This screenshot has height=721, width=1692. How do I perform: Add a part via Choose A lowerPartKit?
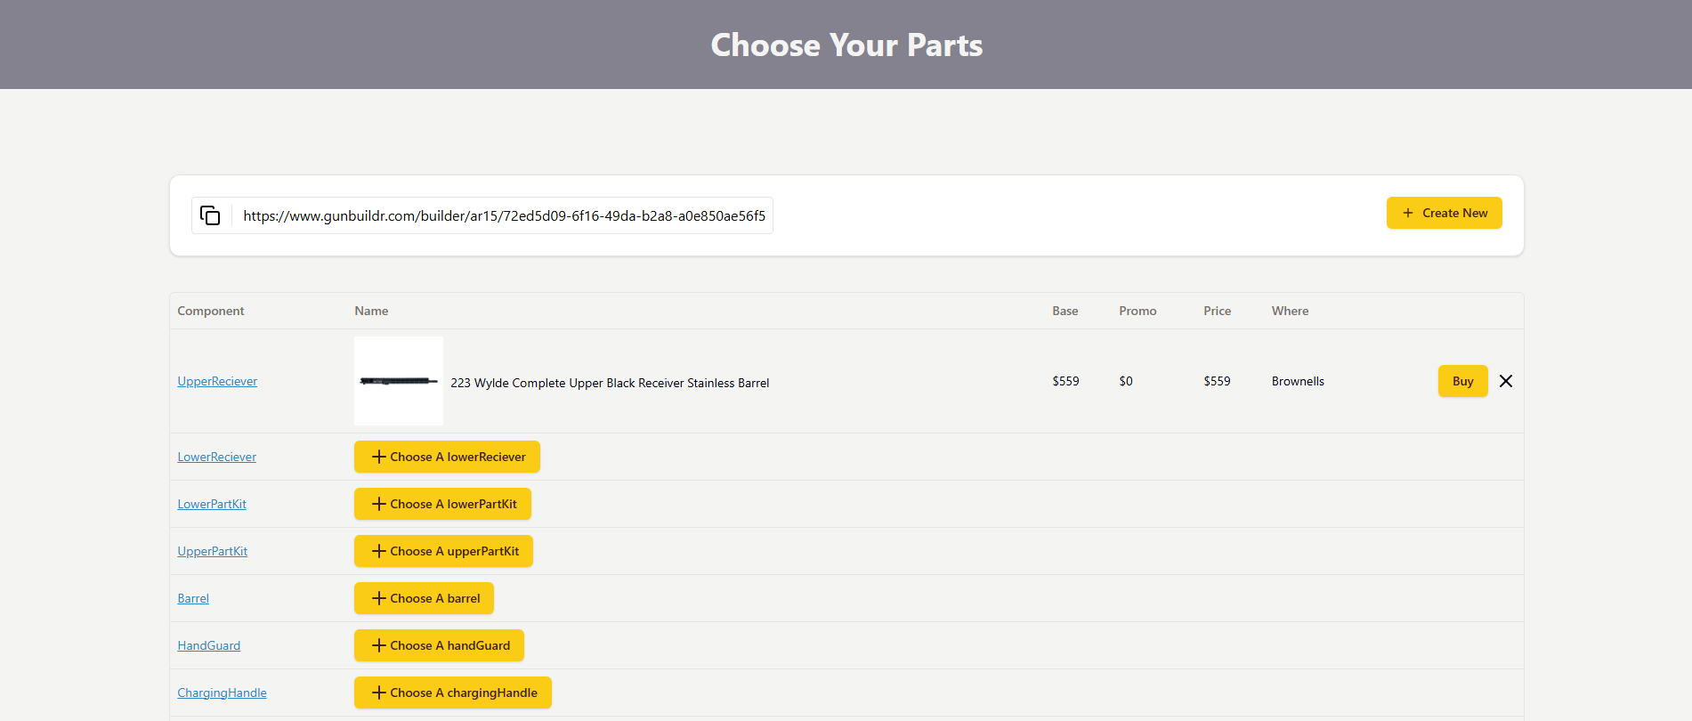(442, 504)
